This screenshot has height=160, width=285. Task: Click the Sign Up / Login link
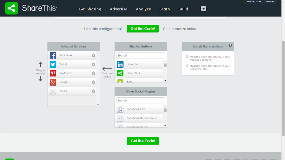coord(254,2)
